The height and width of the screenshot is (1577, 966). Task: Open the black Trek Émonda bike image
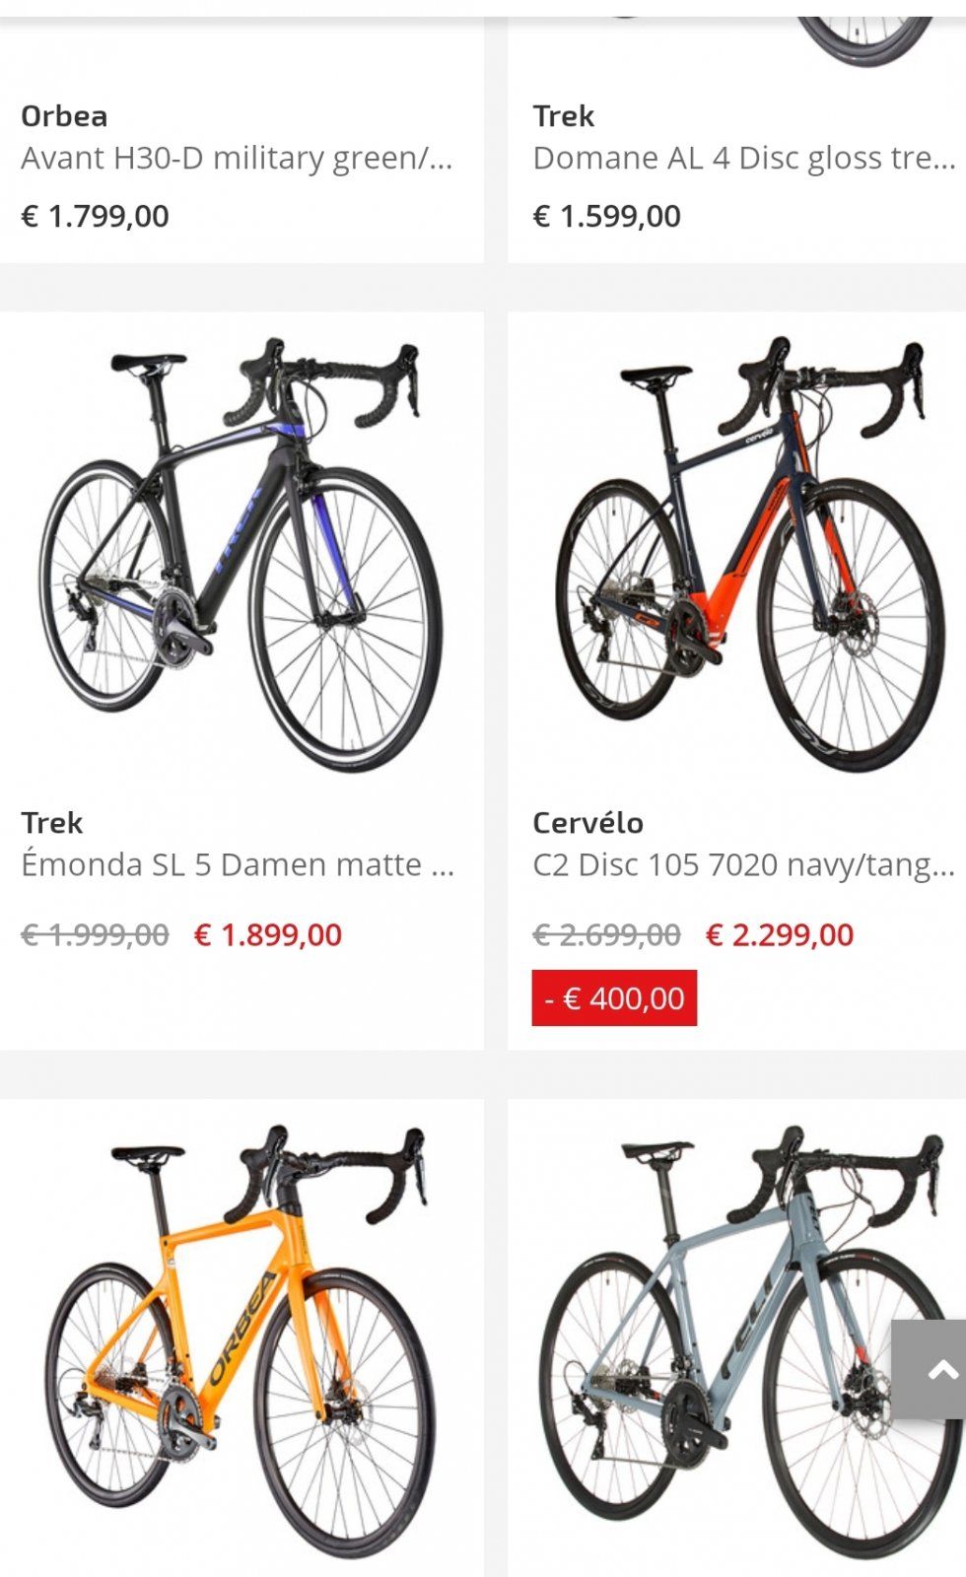click(241, 554)
